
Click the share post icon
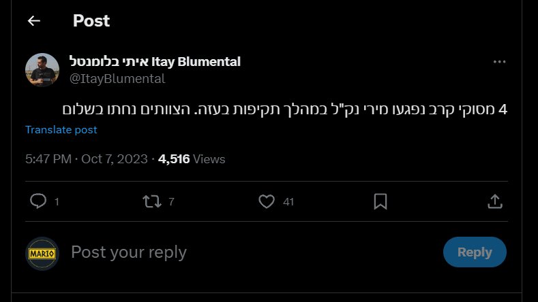[495, 201]
